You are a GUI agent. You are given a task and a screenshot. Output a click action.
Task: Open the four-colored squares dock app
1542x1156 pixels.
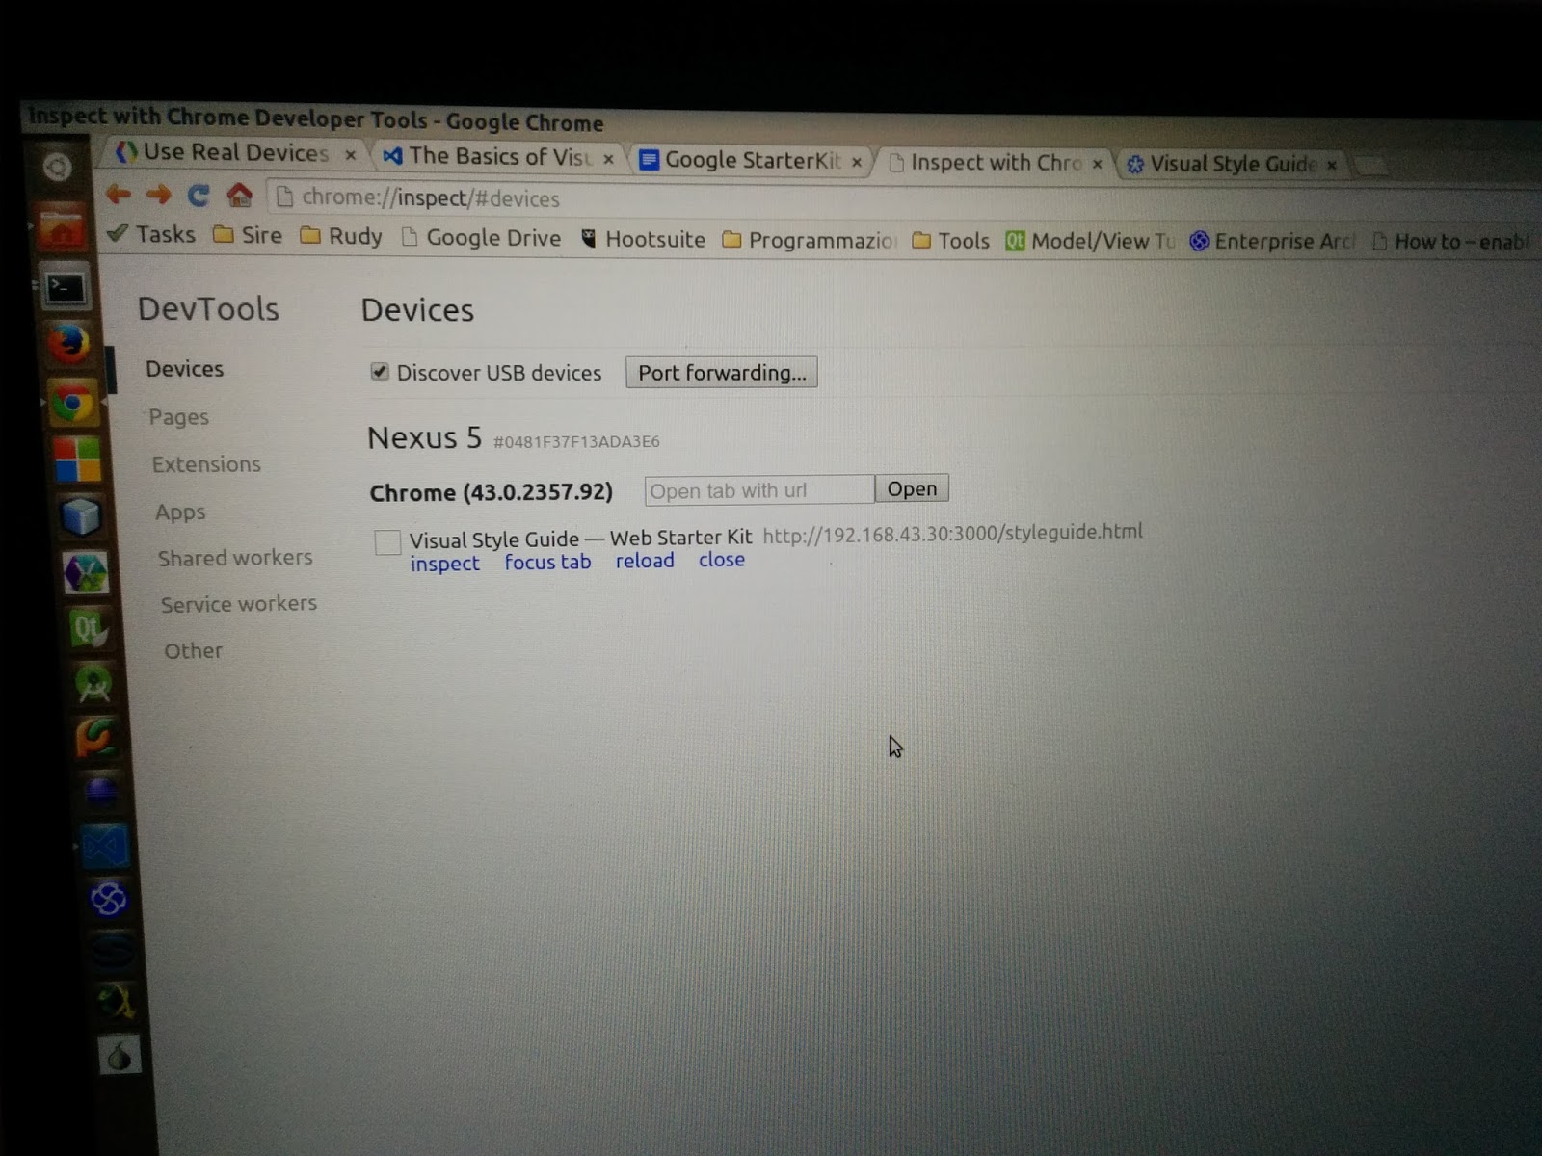coord(77,460)
